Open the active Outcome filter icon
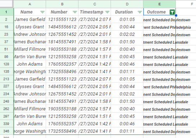 click(172, 12)
